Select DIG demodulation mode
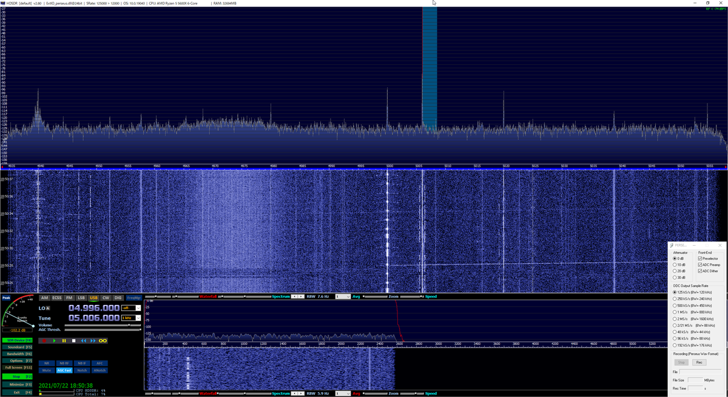Image resolution: width=728 pixels, height=397 pixels. [x=118, y=298]
